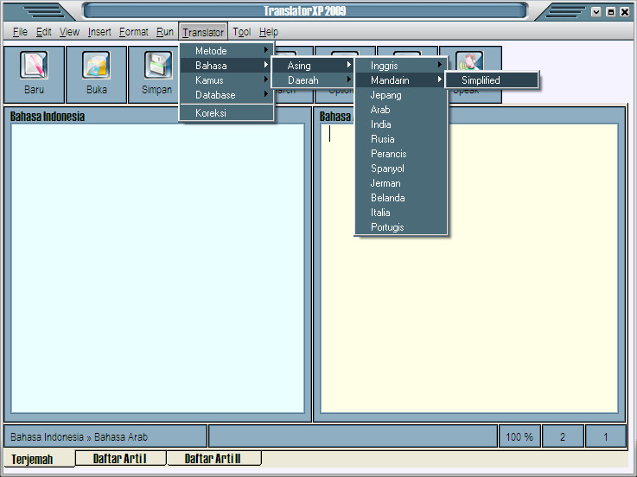Image resolution: width=637 pixels, height=477 pixels.
Task: Open the Format menu
Action: [x=134, y=32]
